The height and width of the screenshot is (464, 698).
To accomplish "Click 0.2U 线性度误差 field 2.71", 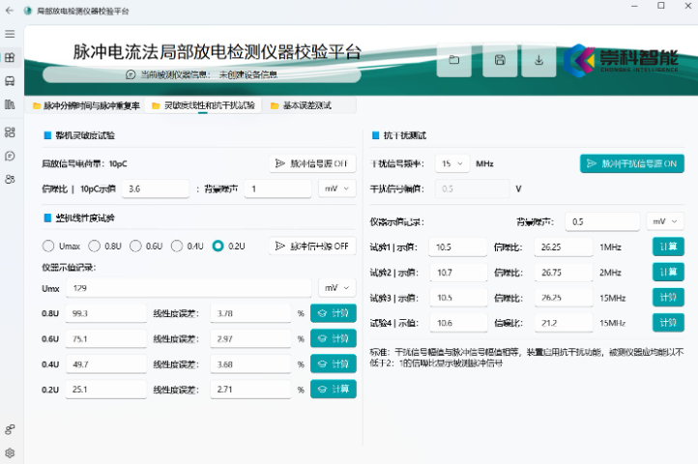I will coord(250,390).
